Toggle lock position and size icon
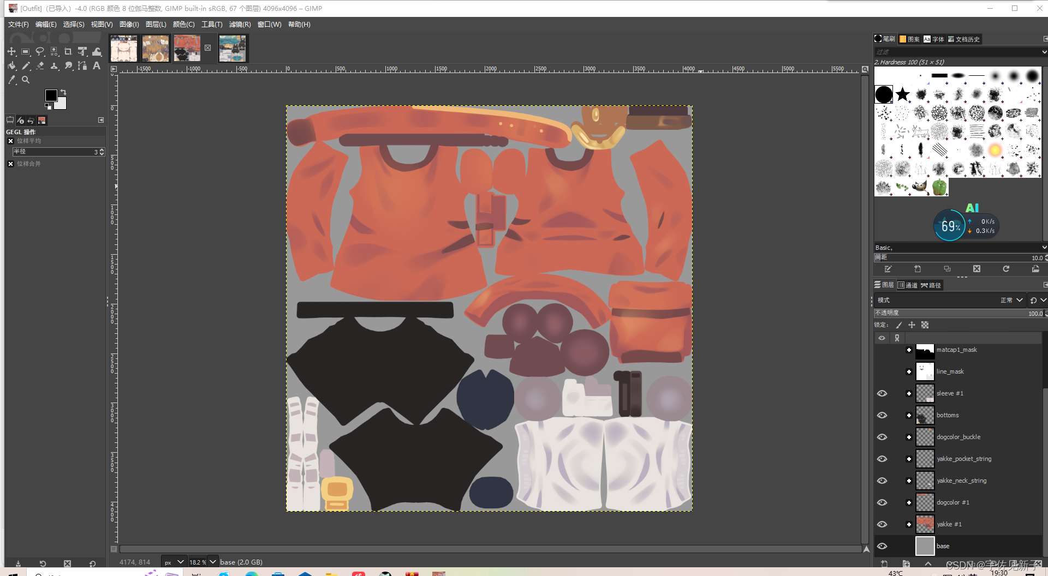This screenshot has height=576, width=1048. 912,325
